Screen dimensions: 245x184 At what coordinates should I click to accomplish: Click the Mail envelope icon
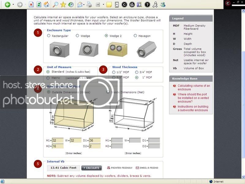80,5
